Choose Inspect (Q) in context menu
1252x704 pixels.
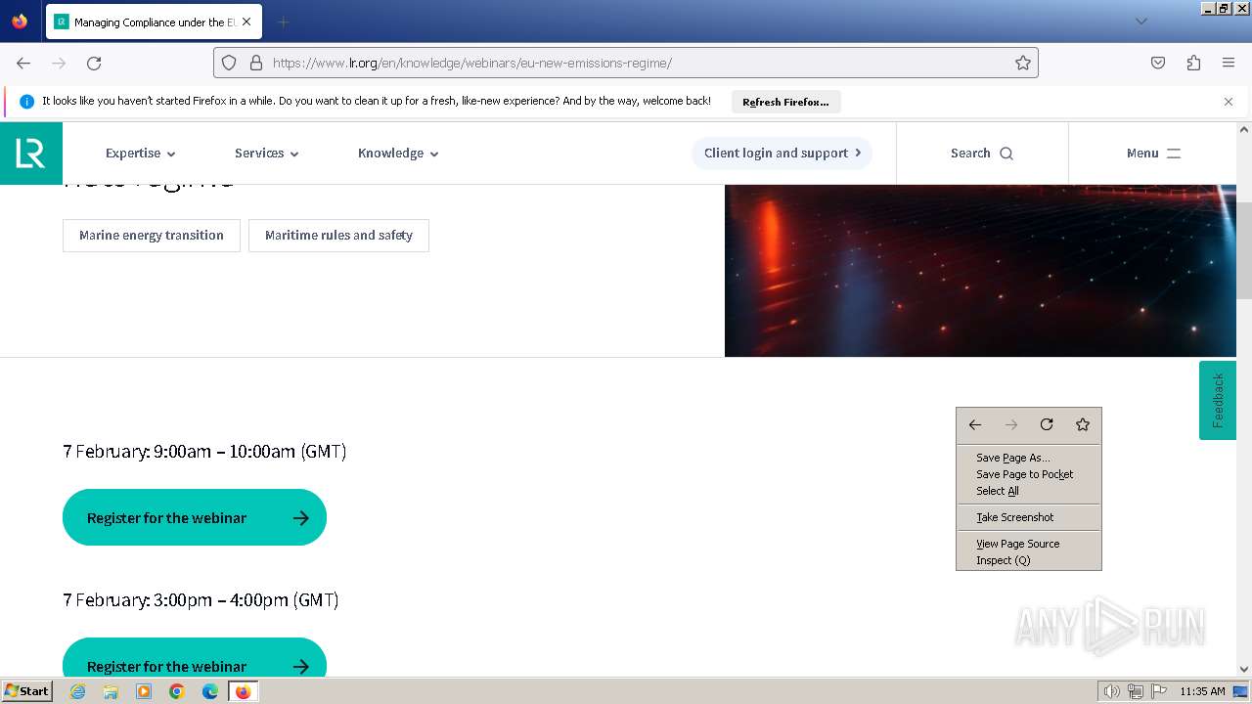coord(1029,560)
